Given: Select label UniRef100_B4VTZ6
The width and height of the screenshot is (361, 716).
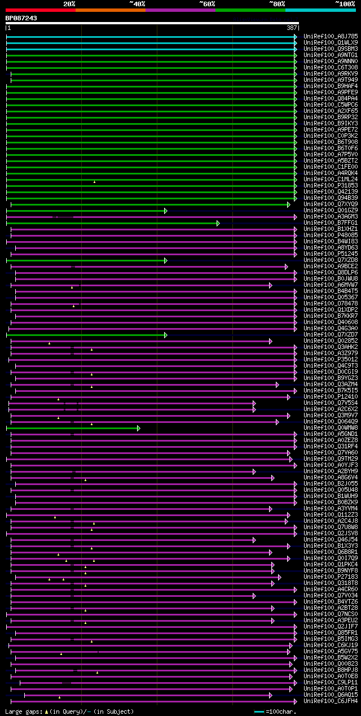Looking at the screenshot, I should pos(331,601).
